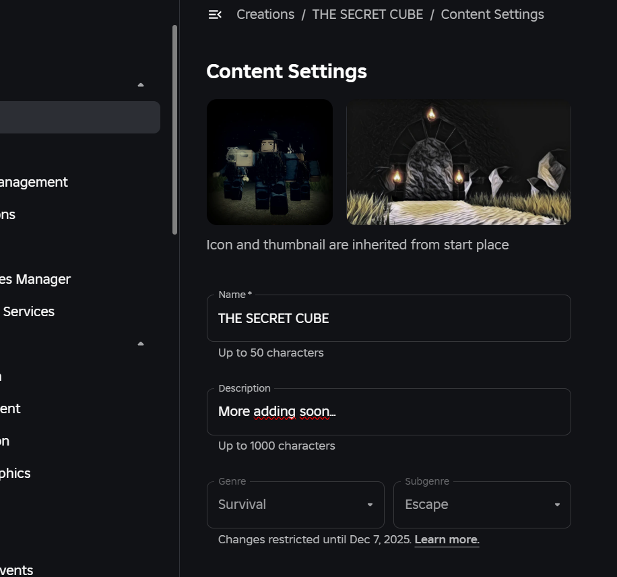Screen dimensions: 617x577
Task: Open the Manager sidebar item
Action: (35, 279)
